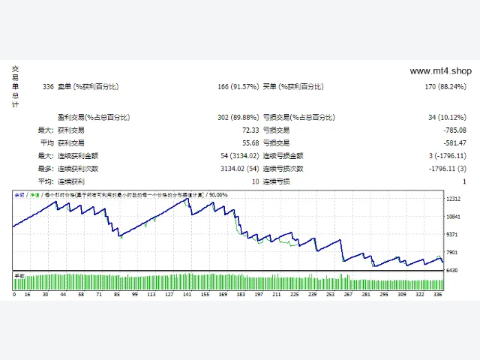The height and width of the screenshot is (360, 480).
Task: Select the label 连续获利次数
Action: (78, 169)
